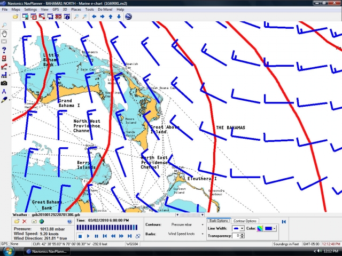Select the text annotation A tool
Image resolution: width=342 pixels, height=256 pixels.
pos(4,91)
